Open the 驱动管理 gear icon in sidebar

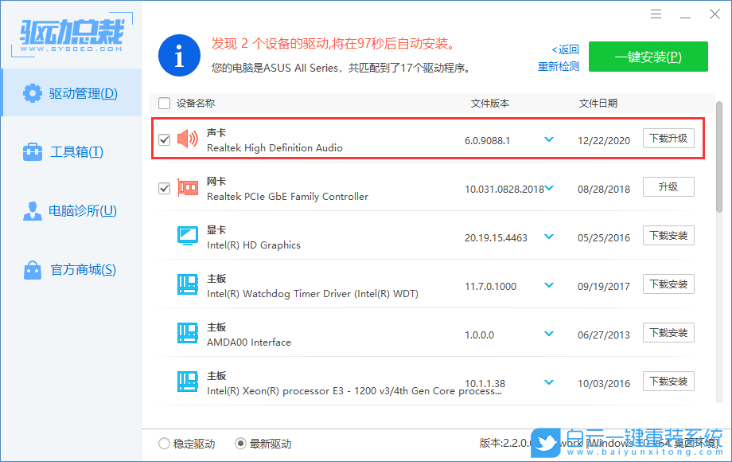click(x=32, y=92)
